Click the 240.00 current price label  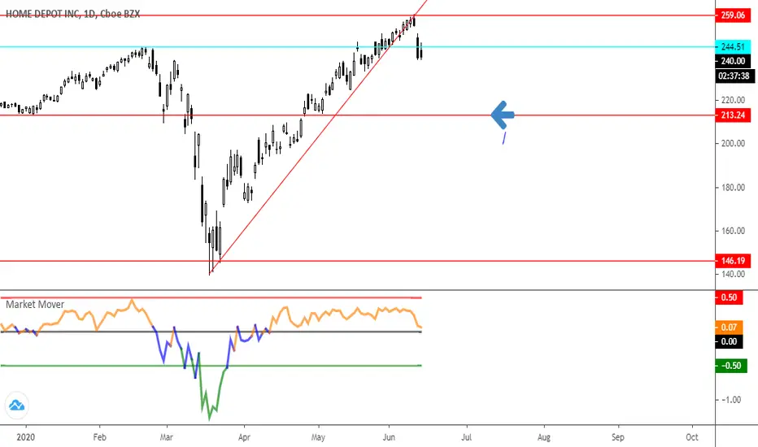(733, 61)
